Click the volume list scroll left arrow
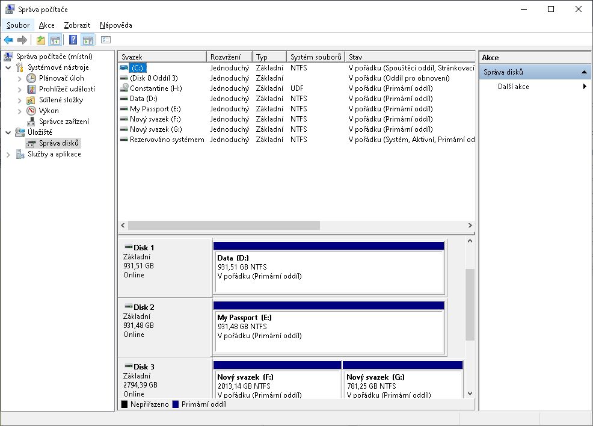The image size is (593, 426). pyautogui.click(x=123, y=225)
